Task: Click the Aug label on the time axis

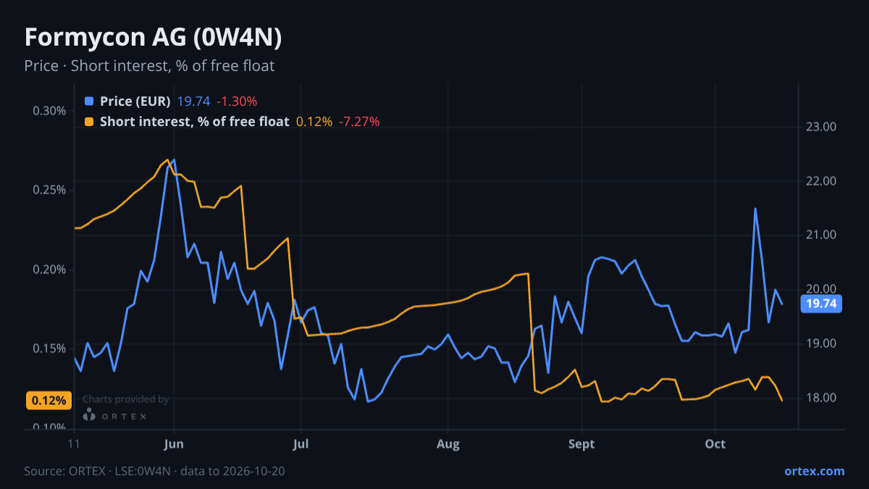Action: click(x=448, y=443)
